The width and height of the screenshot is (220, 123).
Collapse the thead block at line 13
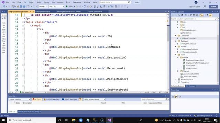23,26
